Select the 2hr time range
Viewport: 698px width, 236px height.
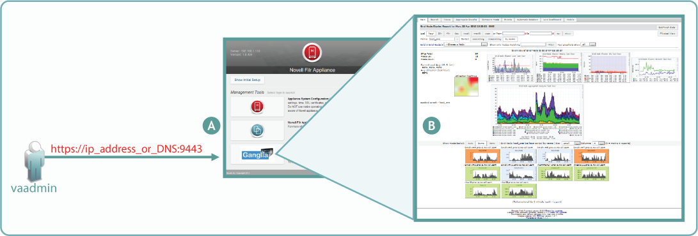440,33
